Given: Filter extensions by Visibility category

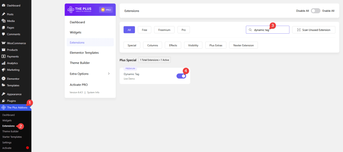Looking at the screenshot, I should pyautogui.click(x=193, y=45).
